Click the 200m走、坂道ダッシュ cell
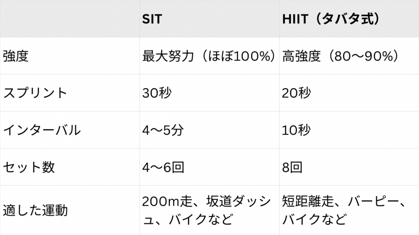Screen dimensions: 419x235 coord(207,202)
